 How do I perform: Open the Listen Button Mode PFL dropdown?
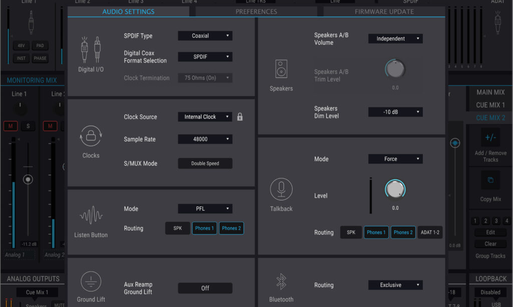205,208
